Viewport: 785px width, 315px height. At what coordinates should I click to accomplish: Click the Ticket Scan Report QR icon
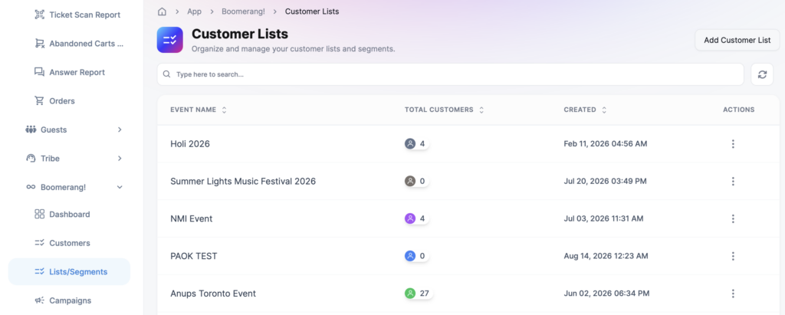pyautogui.click(x=40, y=15)
